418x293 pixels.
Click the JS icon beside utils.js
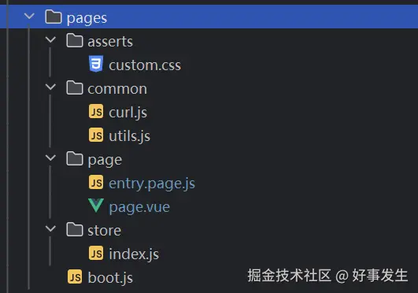tap(96, 135)
